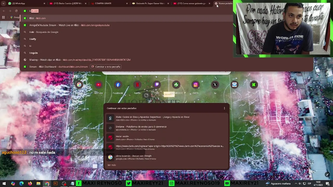Viewport: 333px width, 187px height.
Task: Open the clarin.com/ingresar URL entry
Action: [166, 147]
